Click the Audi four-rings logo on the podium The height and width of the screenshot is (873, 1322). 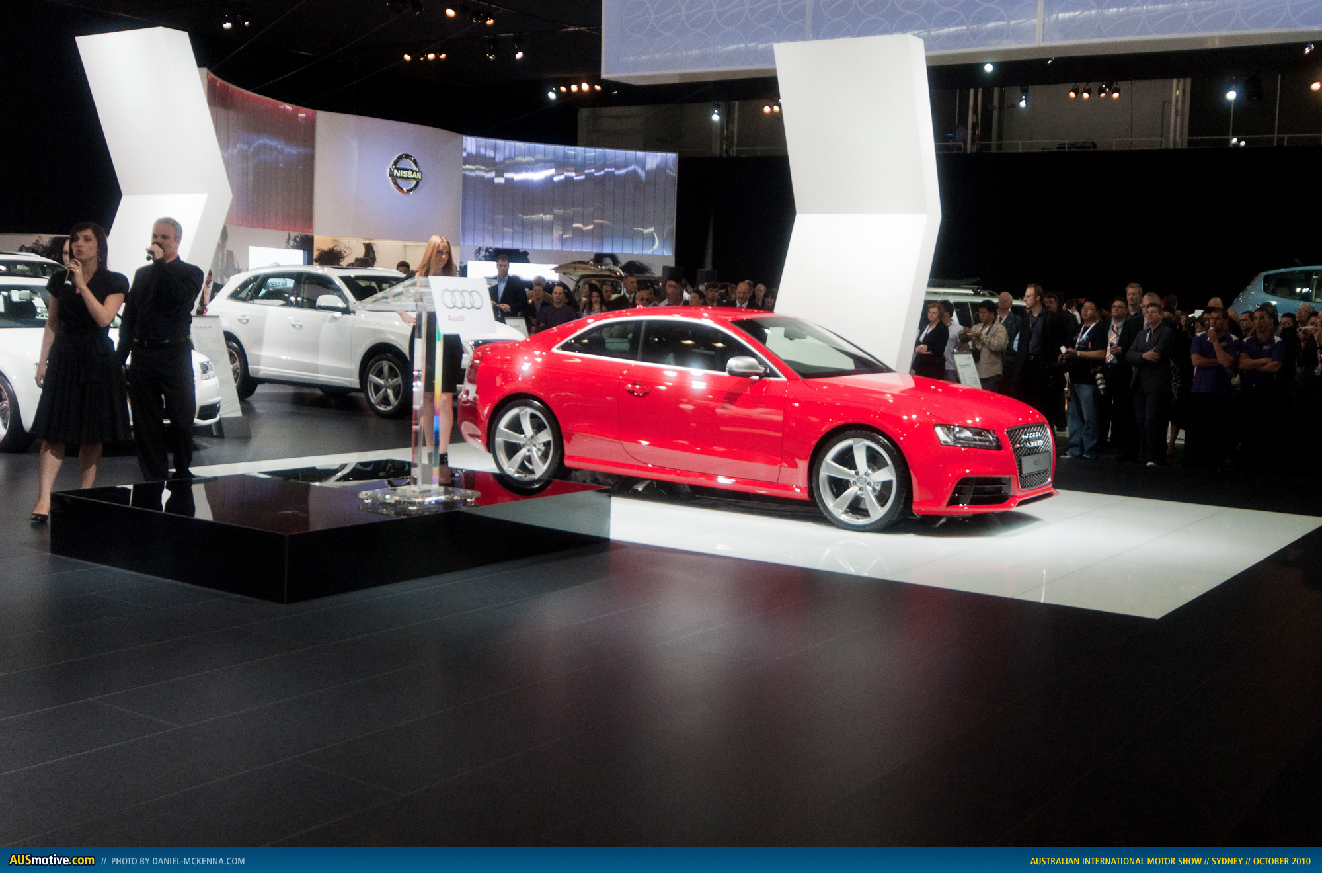[x=461, y=300]
